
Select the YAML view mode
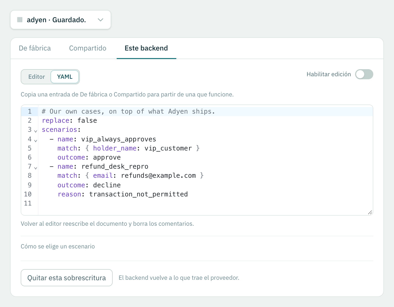pos(65,77)
